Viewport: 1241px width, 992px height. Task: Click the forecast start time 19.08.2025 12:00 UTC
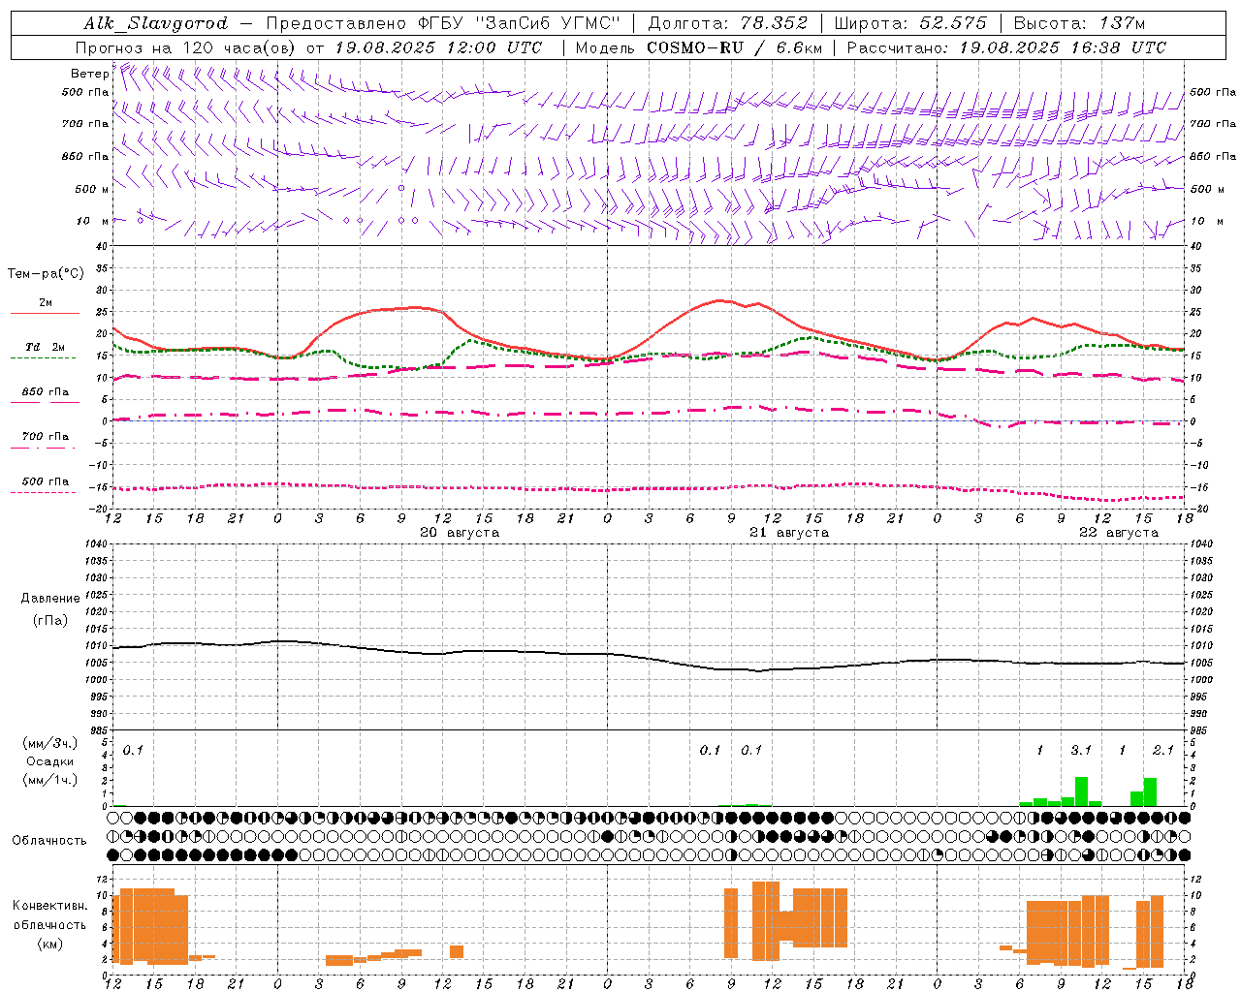(x=438, y=47)
